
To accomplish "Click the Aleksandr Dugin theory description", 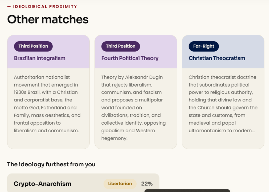I will pos(133,107).
